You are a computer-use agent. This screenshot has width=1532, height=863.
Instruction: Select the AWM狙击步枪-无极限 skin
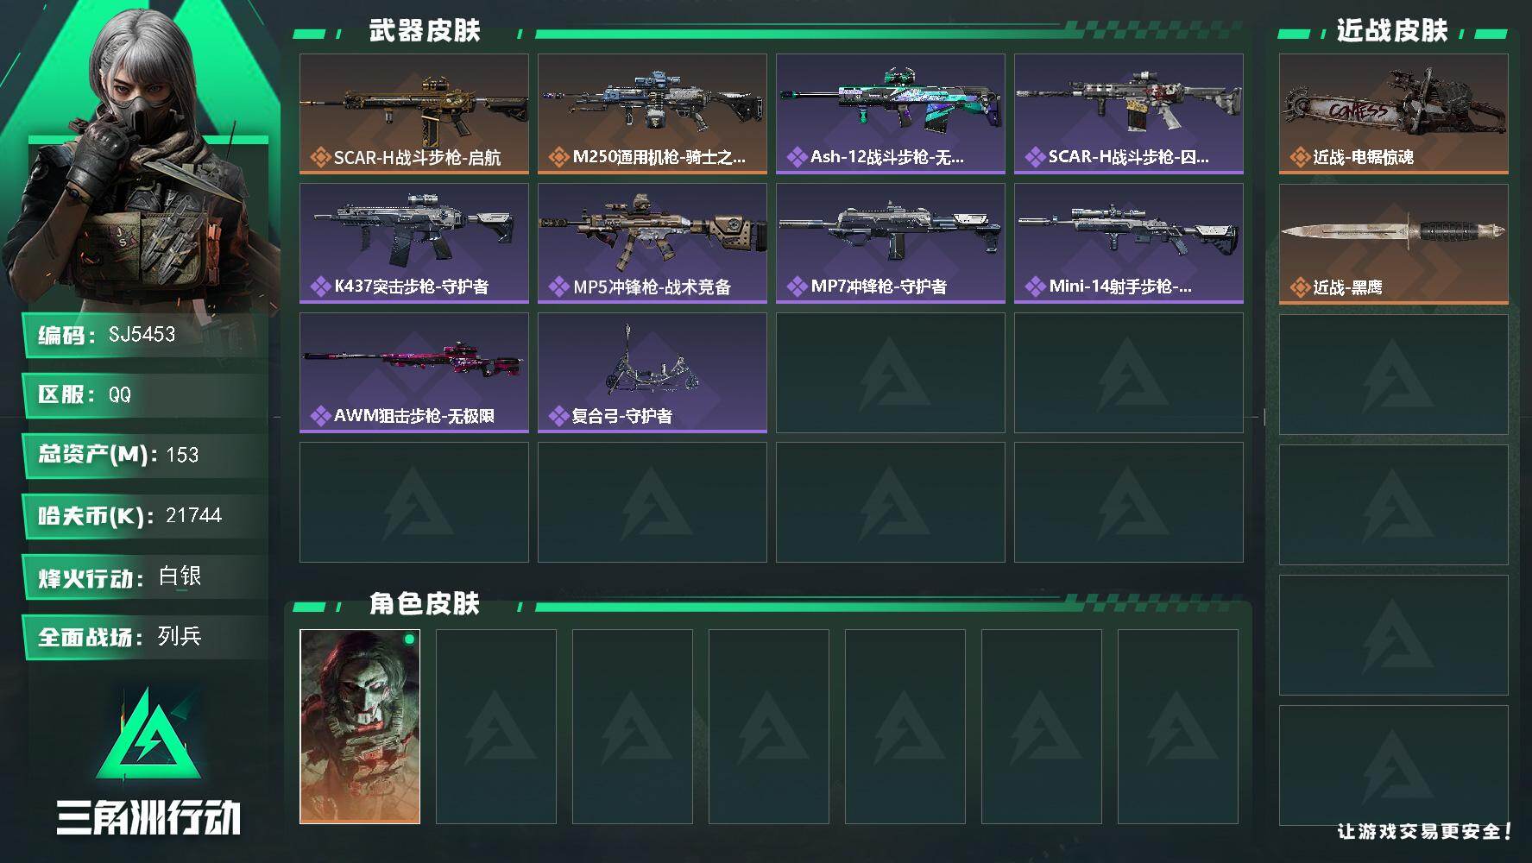pyautogui.click(x=414, y=373)
